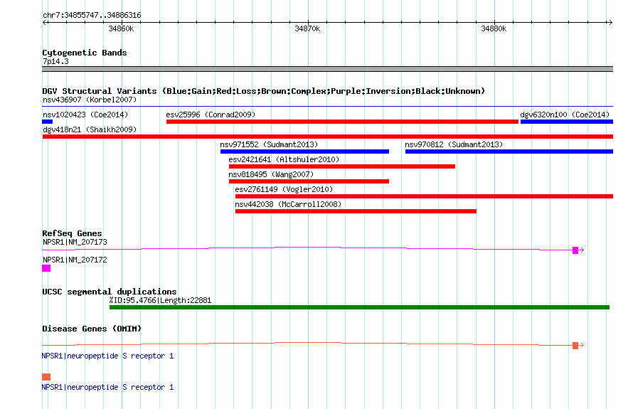This screenshot has width=633, height=409.
Task: Click the gray 7p14.3 cytogenetic band
Action: 327,69
